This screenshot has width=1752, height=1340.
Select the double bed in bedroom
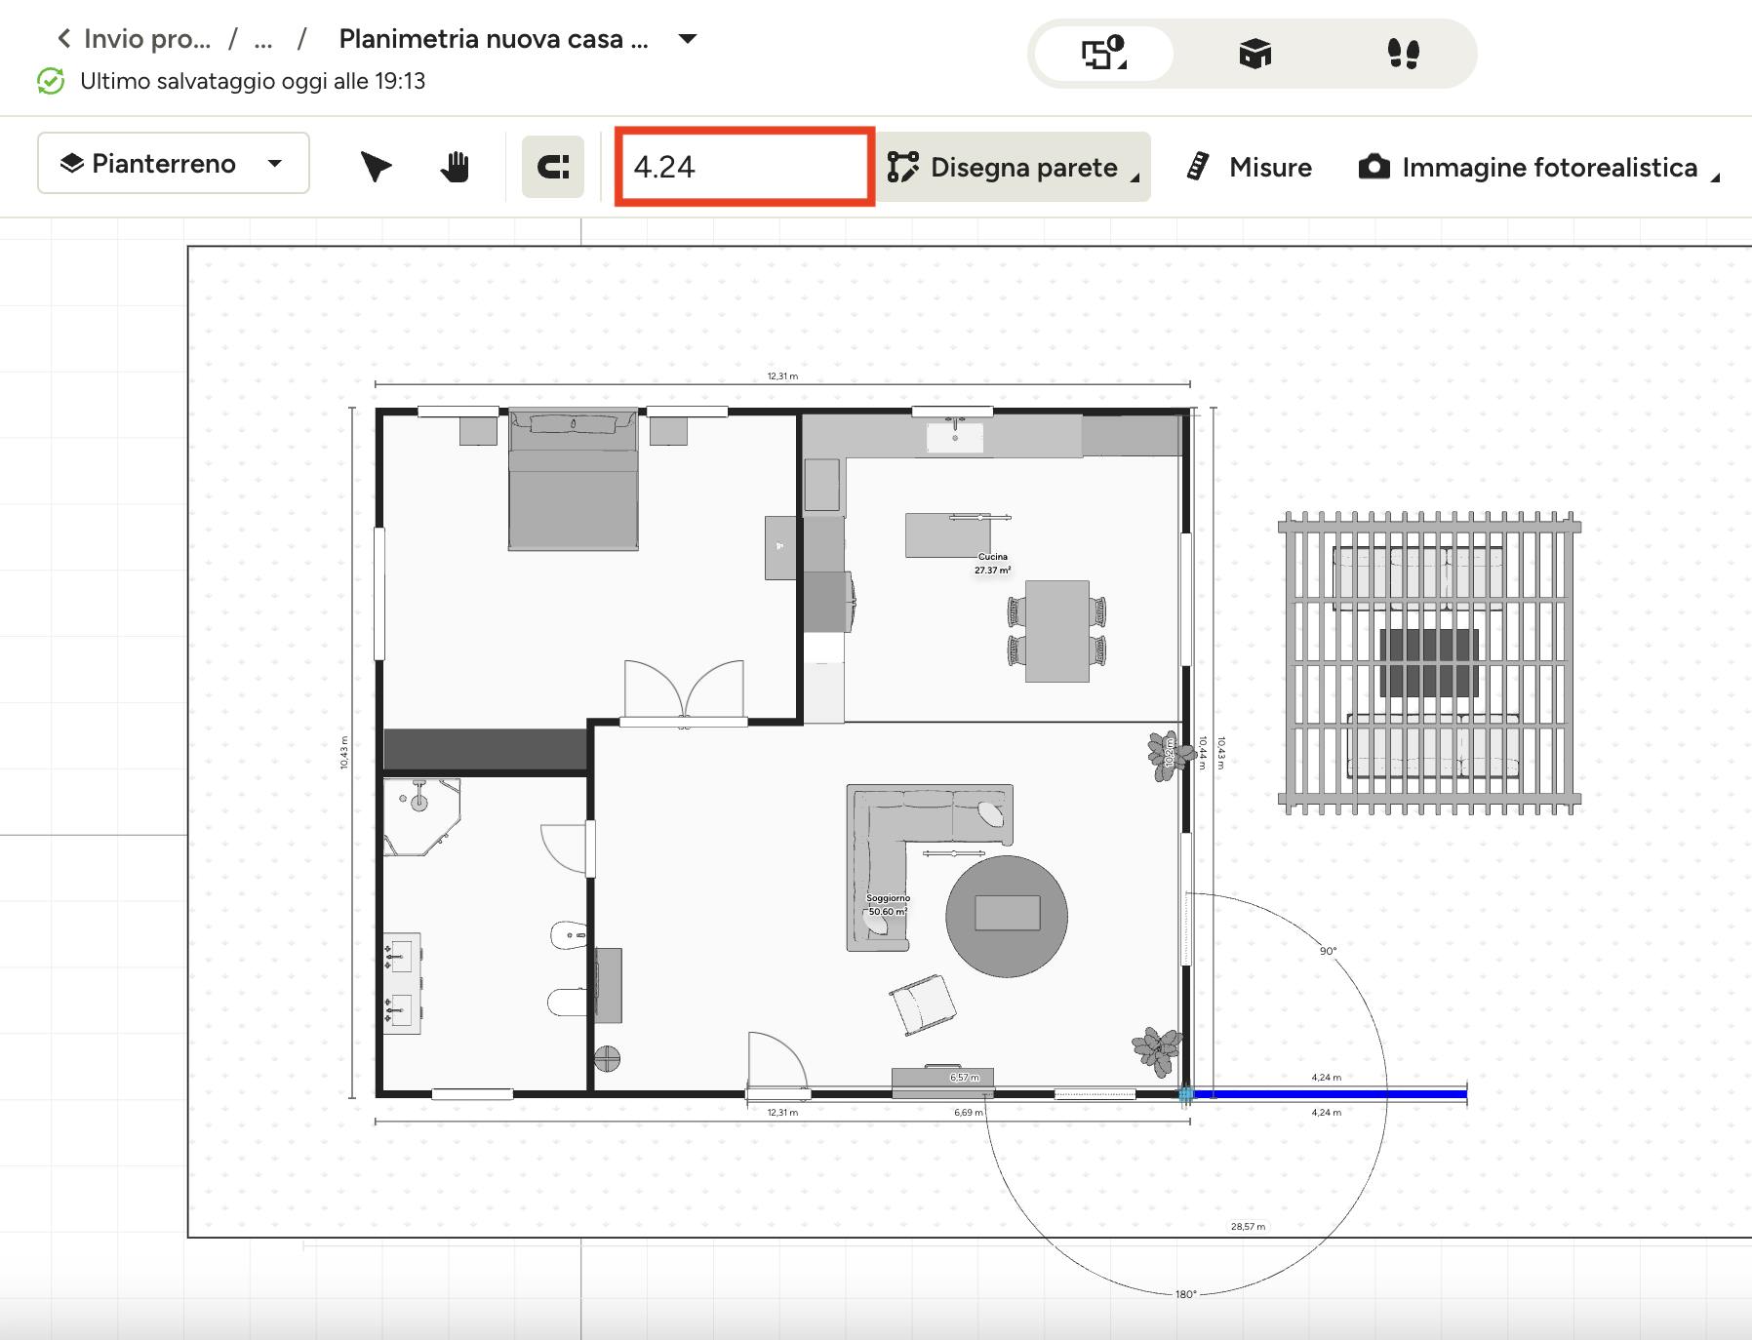coord(574,480)
